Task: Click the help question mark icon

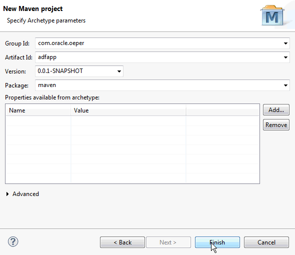Action: pos(13,241)
